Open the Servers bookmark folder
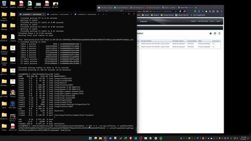 click(x=146, y=15)
